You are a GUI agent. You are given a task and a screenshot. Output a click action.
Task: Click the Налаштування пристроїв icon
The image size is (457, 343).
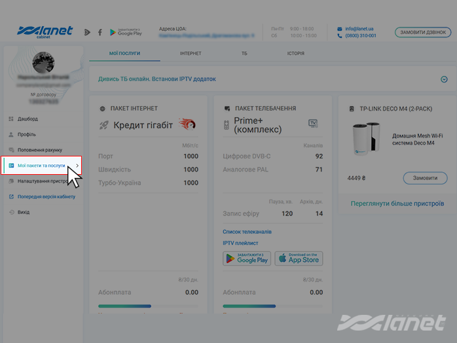point(11,181)
